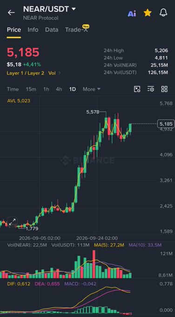Toggle the favorite star icon

pyautogui.click(x=148, y=13)
